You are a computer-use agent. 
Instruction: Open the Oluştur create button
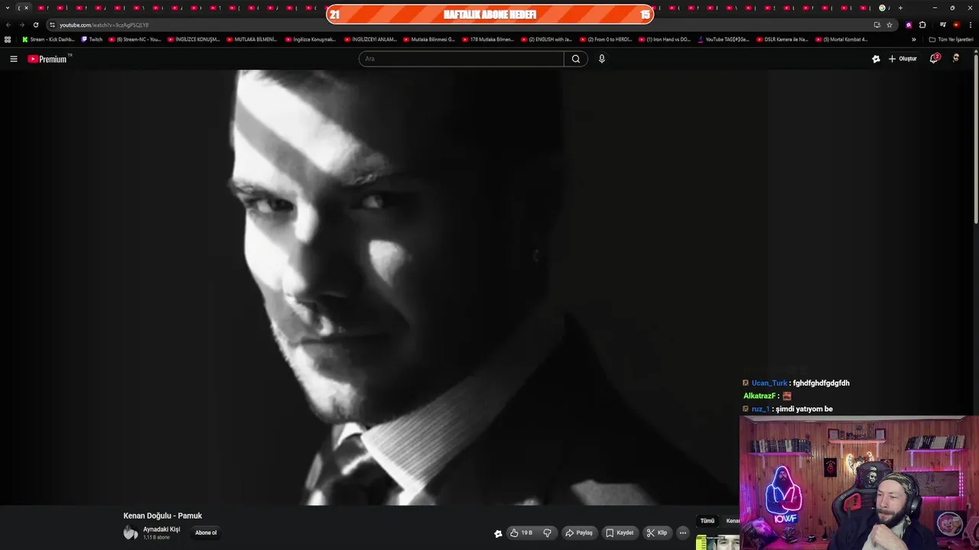point(903,59)
